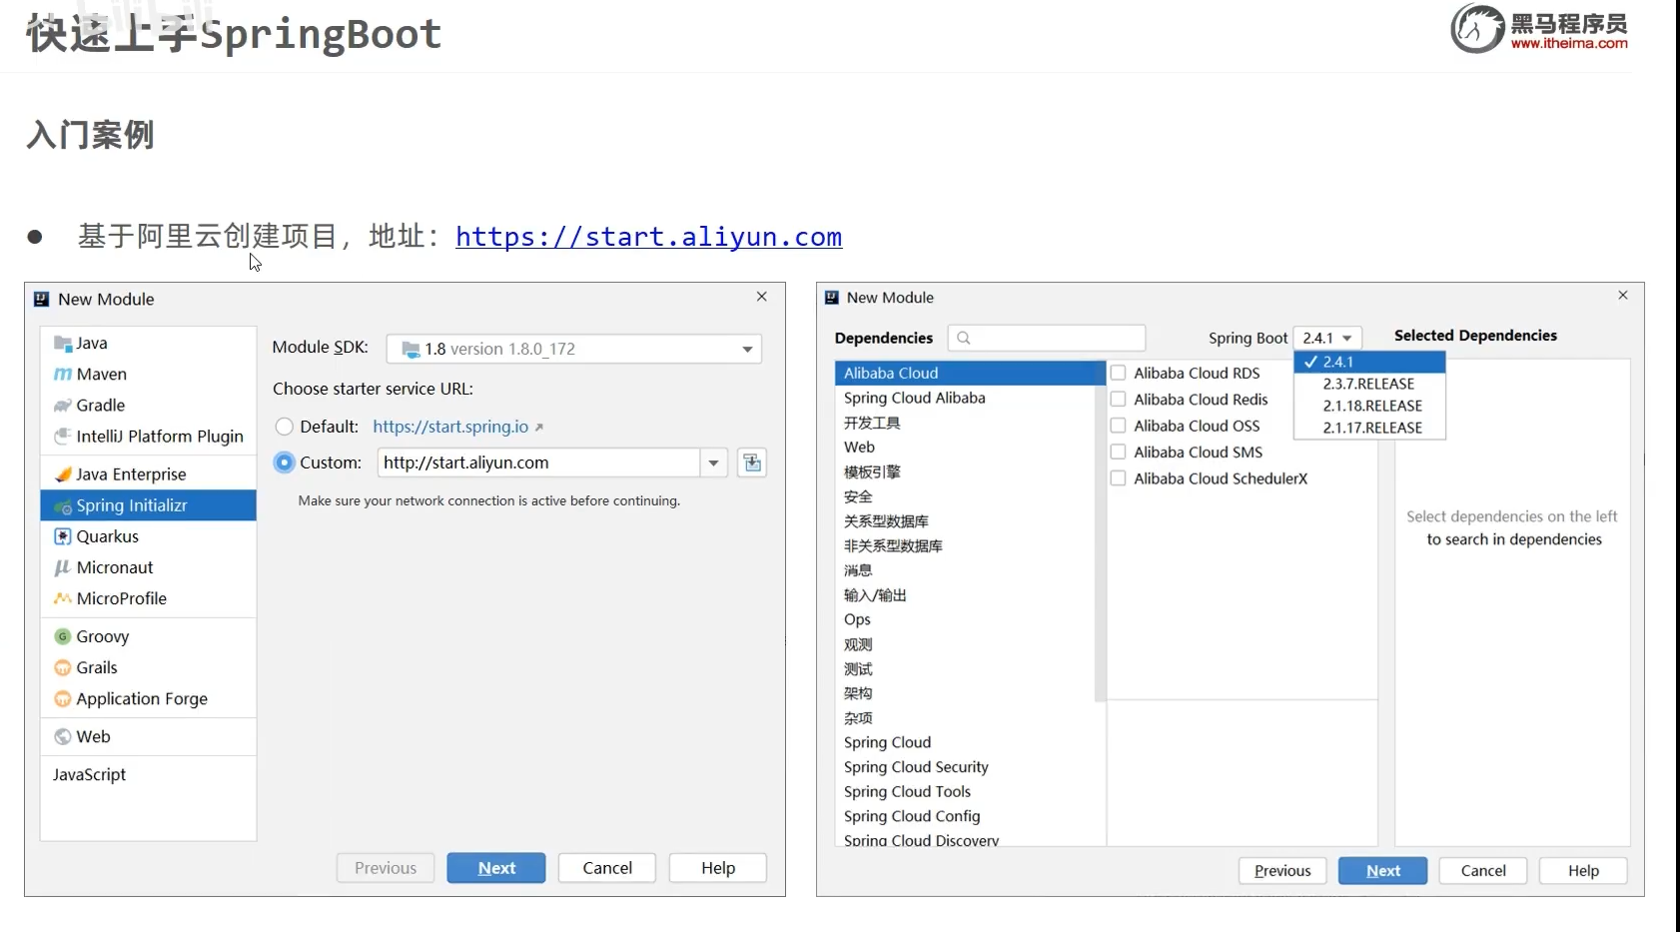Open the Module SDK dropdown
Screen dimensions: 1680x932
click(x=574, y=349)
